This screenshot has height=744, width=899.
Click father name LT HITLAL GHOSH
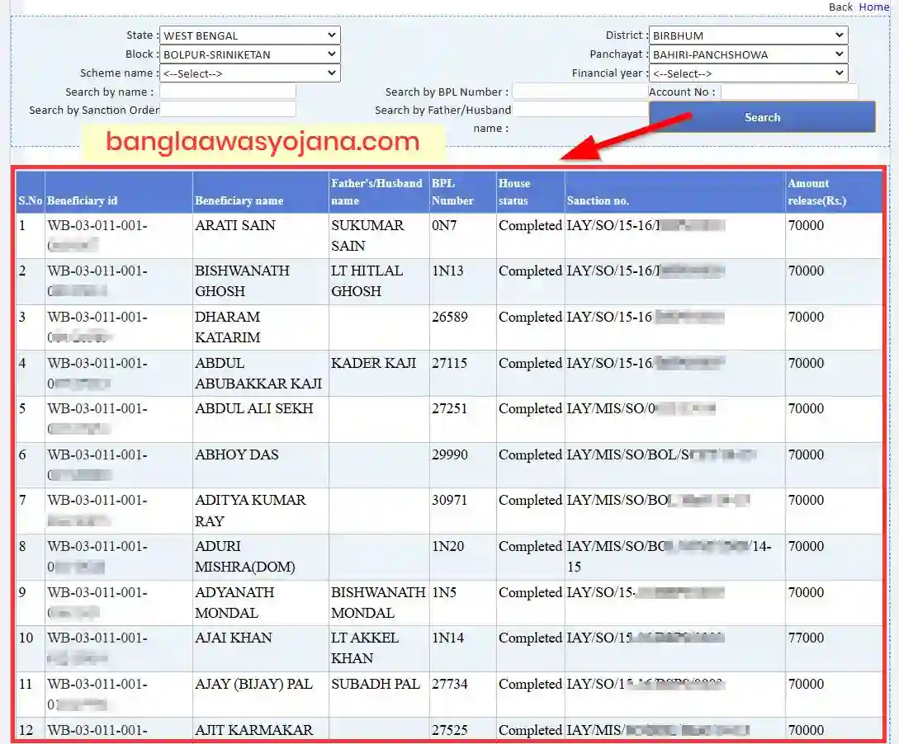point(367,280)
